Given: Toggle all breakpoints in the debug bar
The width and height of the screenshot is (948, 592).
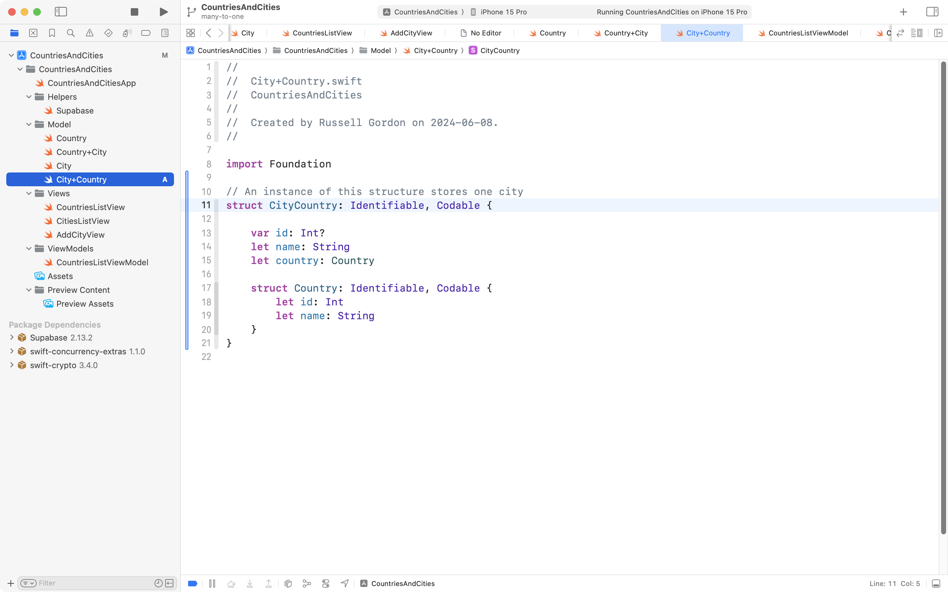Looking at the screenshot, I should point(192,584).
